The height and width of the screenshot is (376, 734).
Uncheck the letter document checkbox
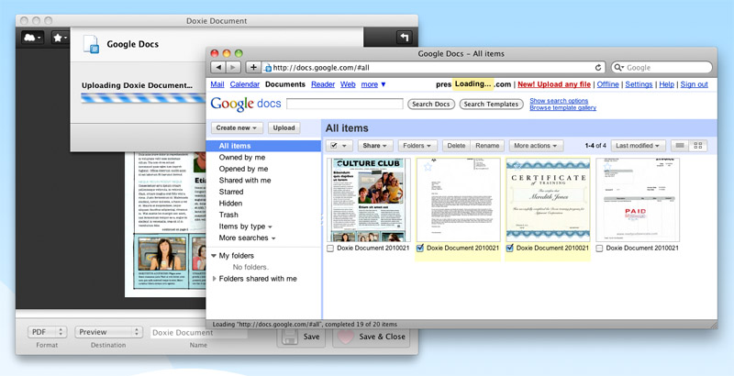tap(420, 249)
